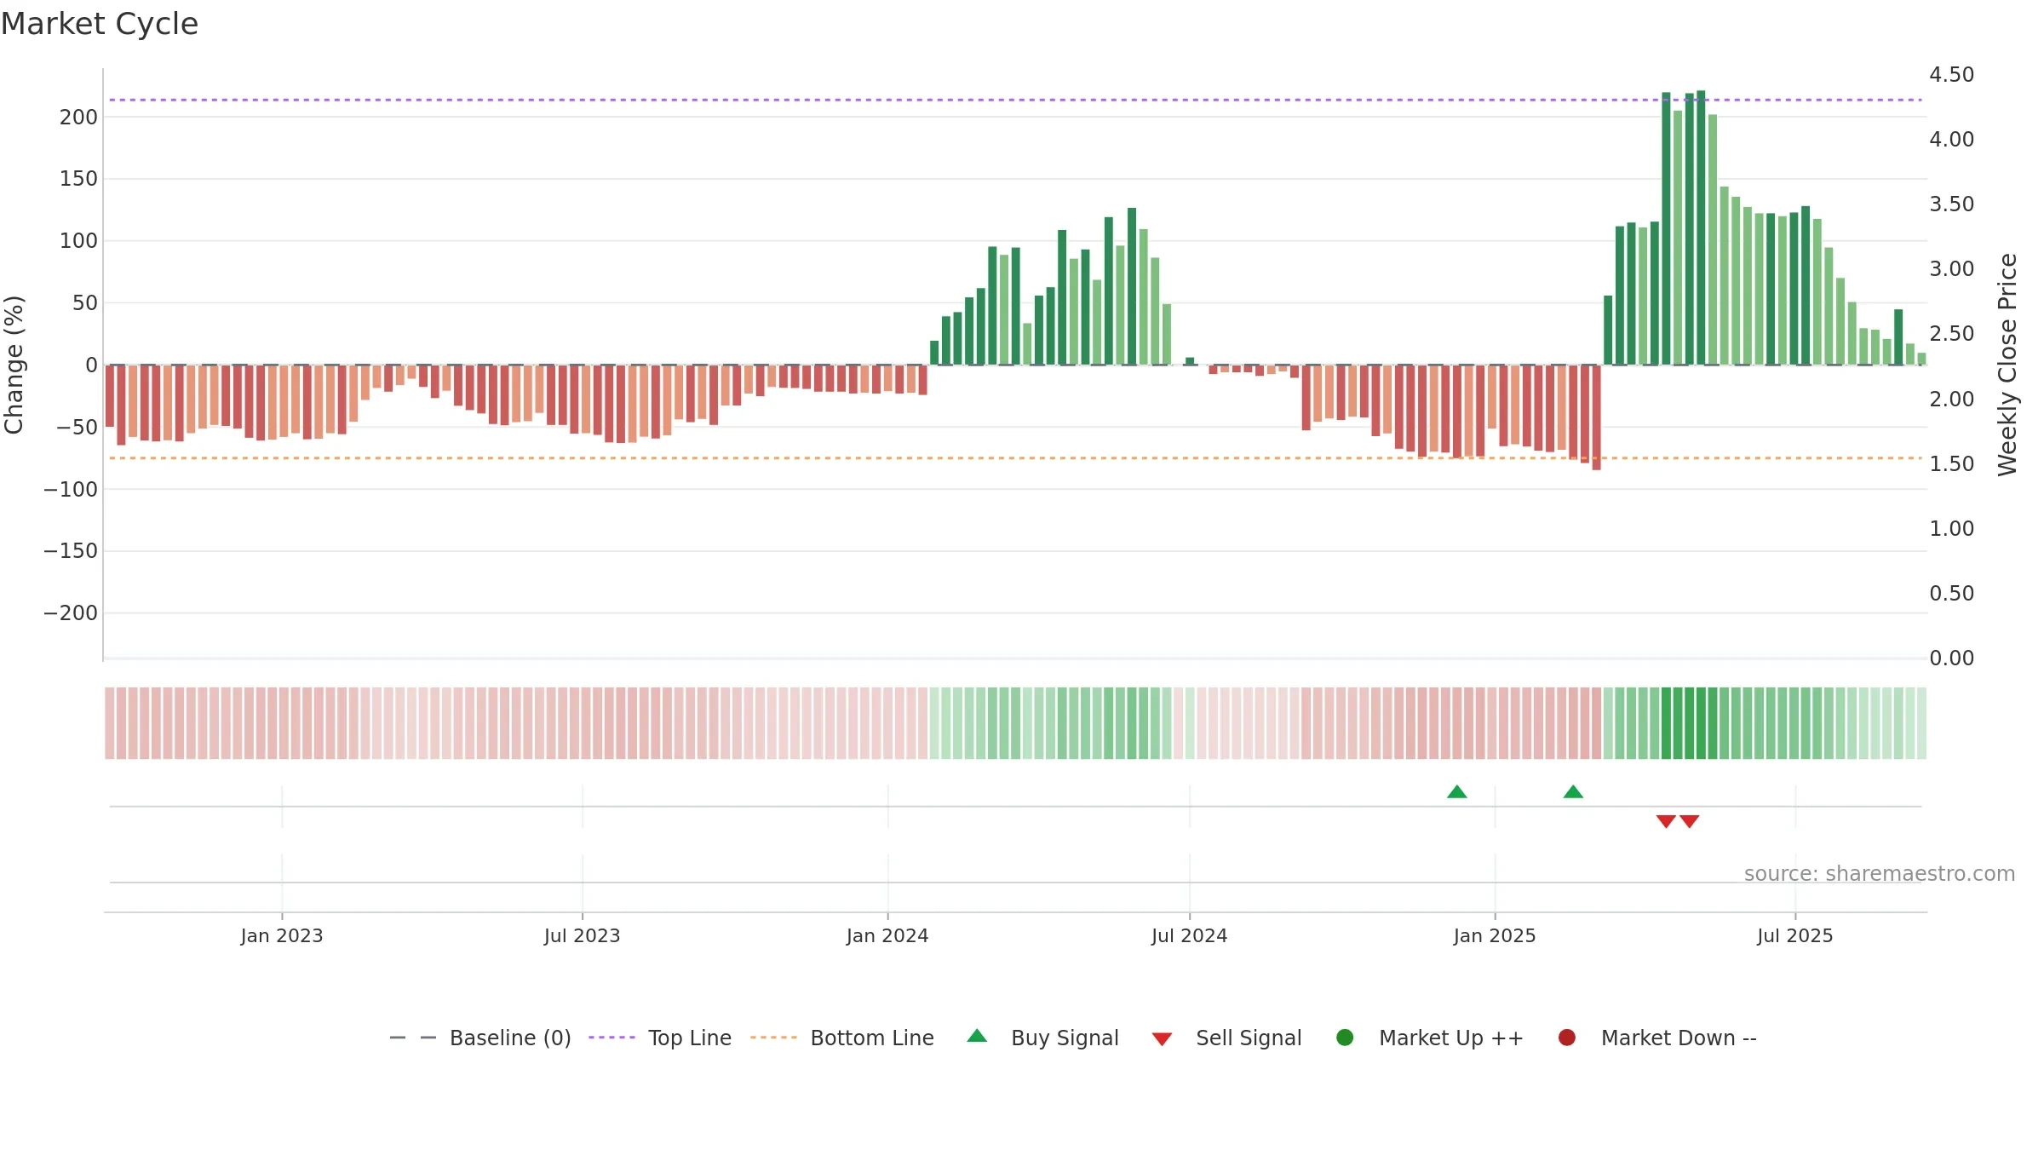
Task: Click the Baseline (0) legend entry
Action: point(480,1038)
